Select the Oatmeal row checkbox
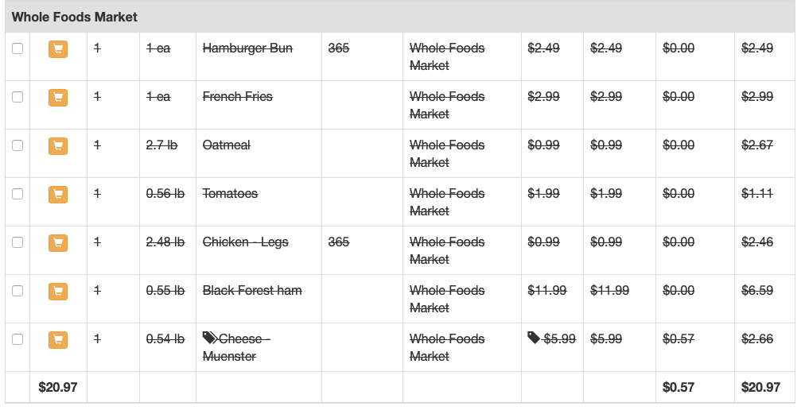The width and height of the screenshot is (805, 410). pos(17,145)
